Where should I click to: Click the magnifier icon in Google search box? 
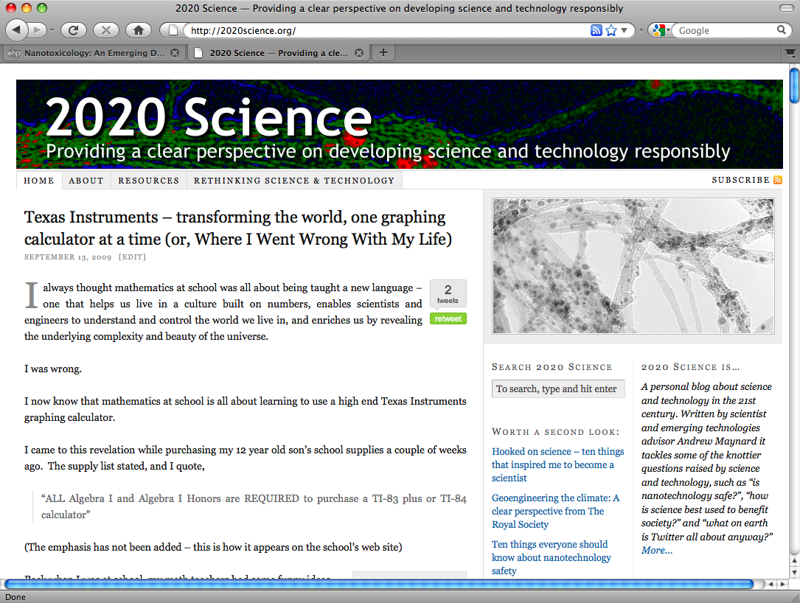click(x=781, y=30)
